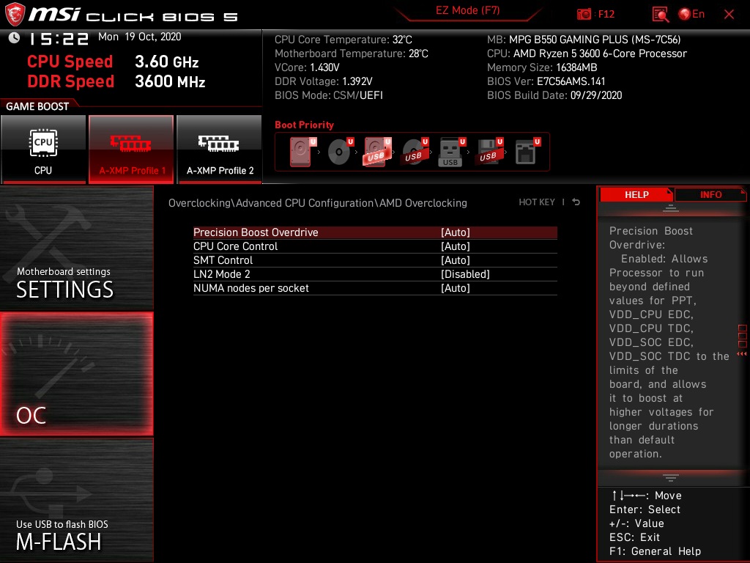Activate A-XMP Profile 2

[x=219, y=149]
